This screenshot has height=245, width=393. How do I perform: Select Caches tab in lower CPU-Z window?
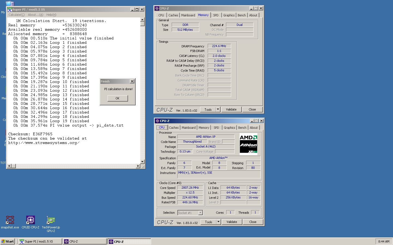[x=174, y=128]
